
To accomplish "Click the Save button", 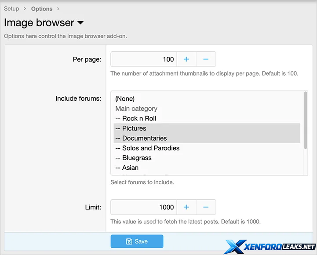I will (x=137, y=241).
